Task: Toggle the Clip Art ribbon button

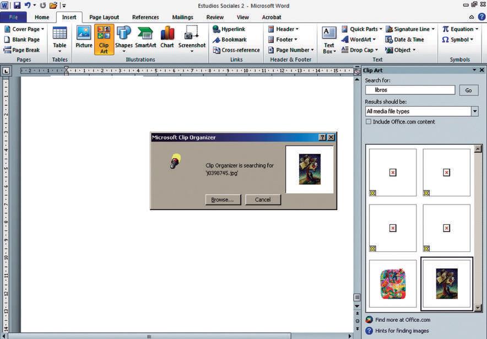Action: click(104, 40)
